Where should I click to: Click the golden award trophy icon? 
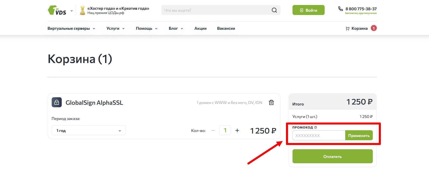pyautogui.click(x=82, y=10)
